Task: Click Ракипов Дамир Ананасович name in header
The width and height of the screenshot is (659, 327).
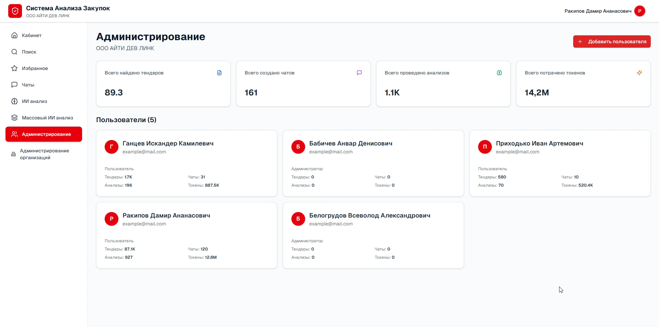Action: (x=598, y=11)
